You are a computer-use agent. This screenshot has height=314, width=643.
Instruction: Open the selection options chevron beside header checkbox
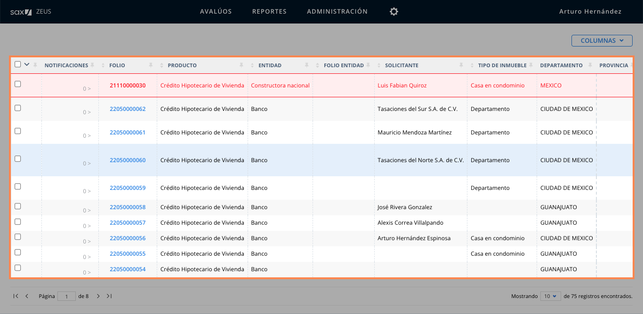[27, 64]
